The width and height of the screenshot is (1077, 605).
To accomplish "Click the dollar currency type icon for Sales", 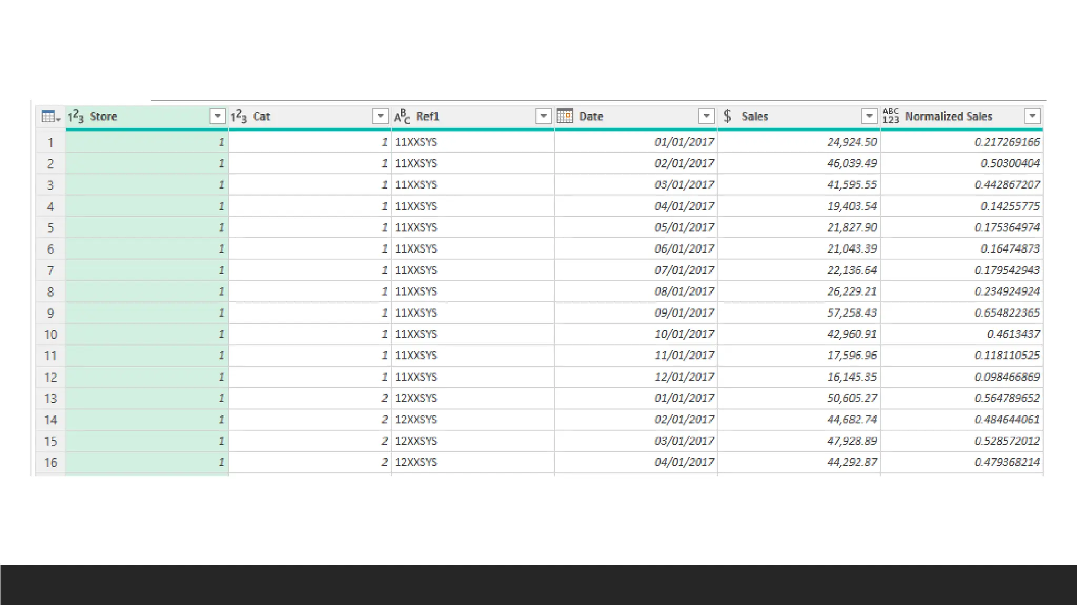I will (727, 116).
